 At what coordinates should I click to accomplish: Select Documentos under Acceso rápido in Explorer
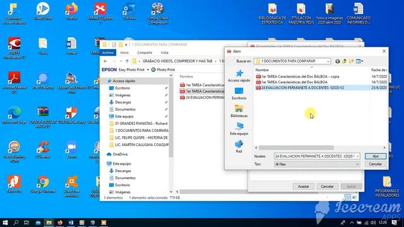(125, 109)
